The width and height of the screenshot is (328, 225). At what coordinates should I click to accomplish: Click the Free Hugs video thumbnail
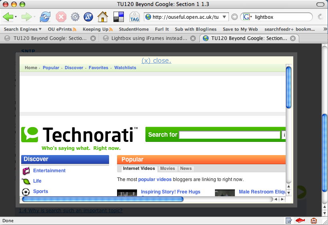tap(127, 193)
